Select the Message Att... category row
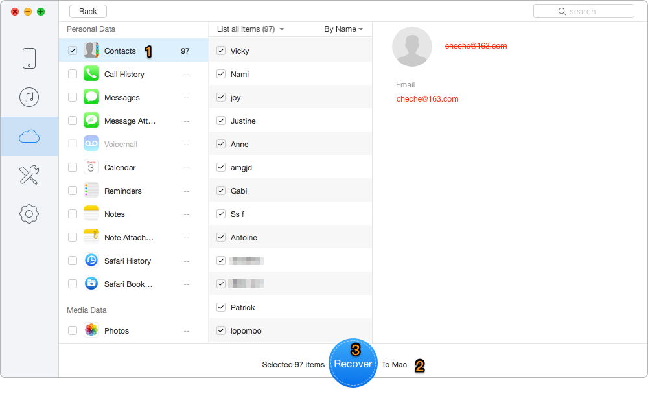The image size is (648, 394). click(133, 121)
